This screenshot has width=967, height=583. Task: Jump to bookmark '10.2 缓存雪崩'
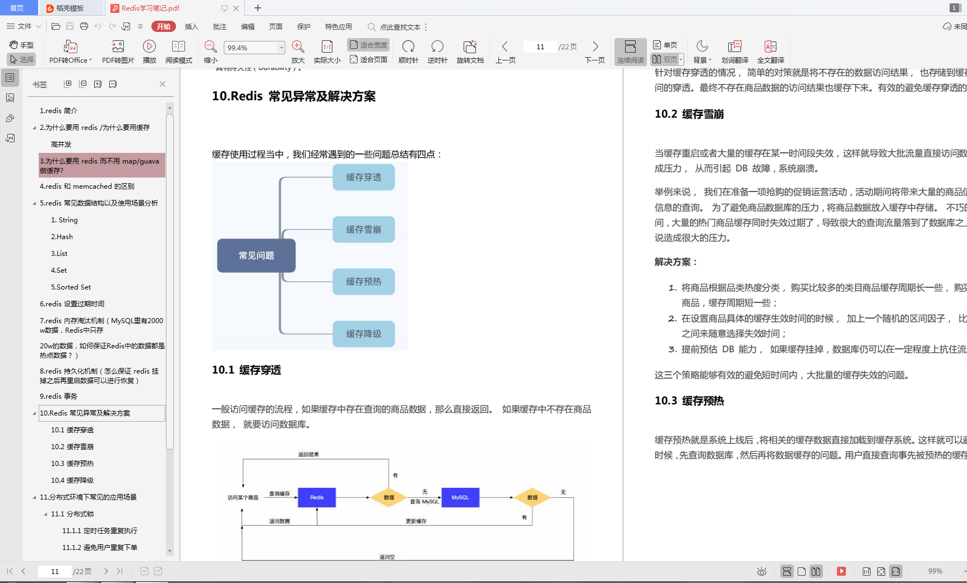click(x=72, y=447)
